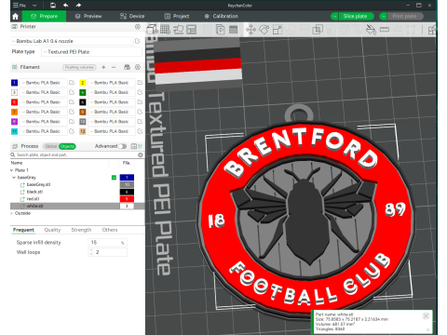Viewport: 447px width, 335px height.
Task: Click the Save project icon
Action: pyautogui.click(x=53, y=6)
